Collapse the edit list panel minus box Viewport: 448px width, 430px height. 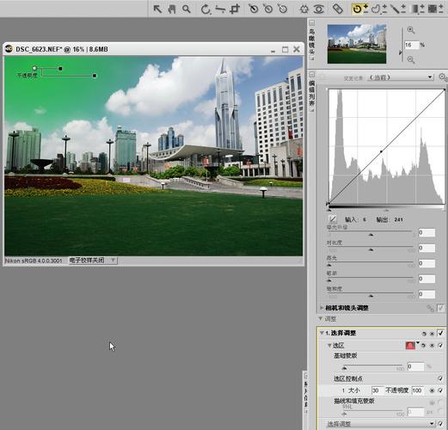(312, 74)
